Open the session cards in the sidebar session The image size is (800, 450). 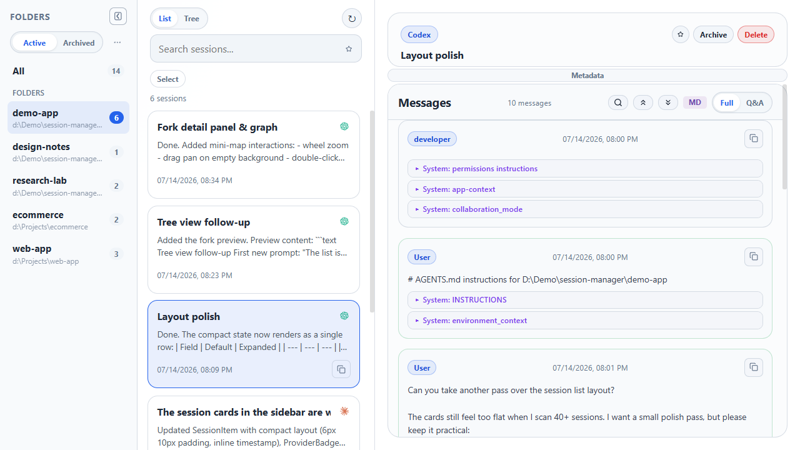pyautogui.click(x=254, y=423)
